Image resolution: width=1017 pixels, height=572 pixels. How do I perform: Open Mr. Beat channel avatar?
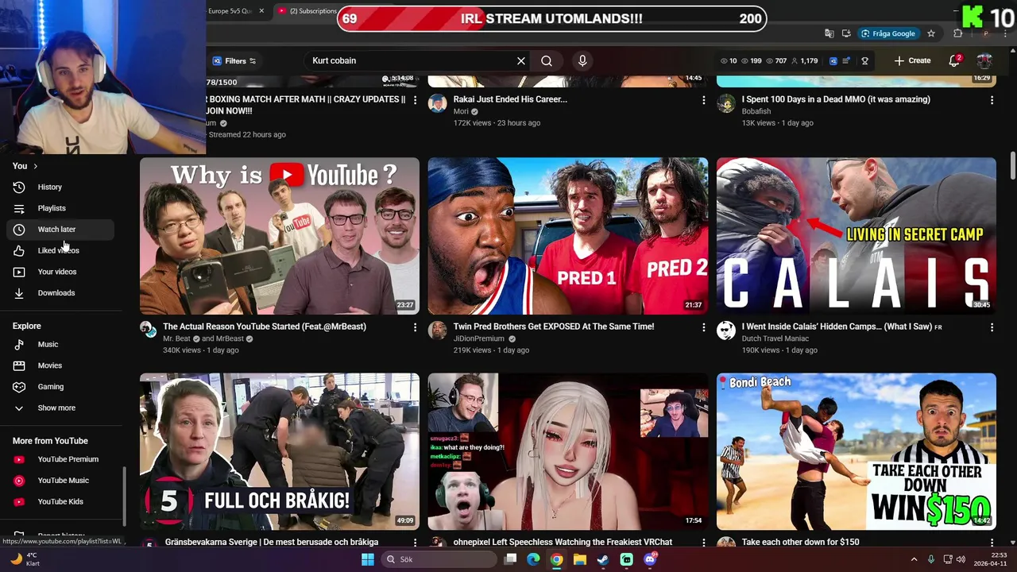coord(149,330)
